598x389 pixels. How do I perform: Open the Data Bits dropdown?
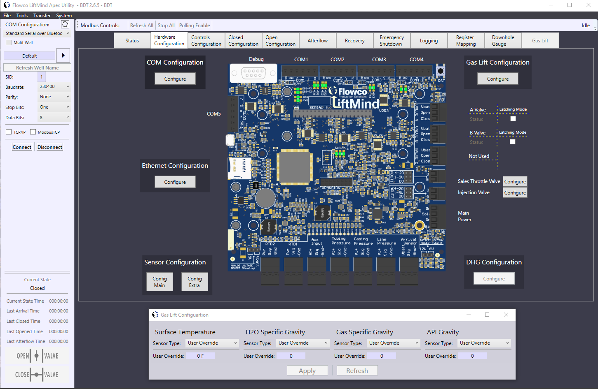[54, 118]
